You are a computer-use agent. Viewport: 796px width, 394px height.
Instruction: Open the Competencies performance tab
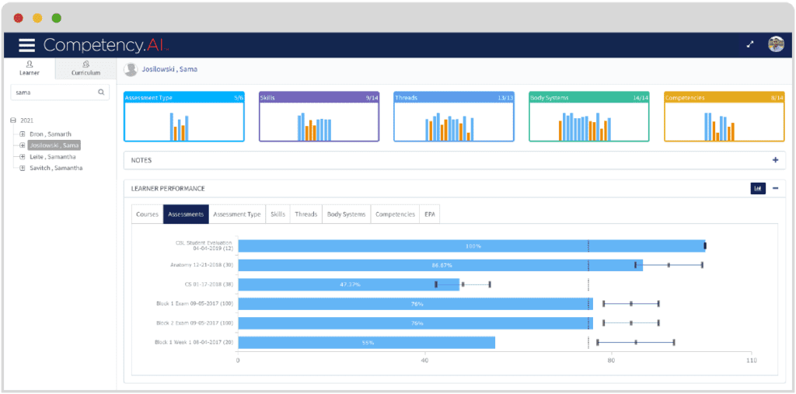pos(395,214)
